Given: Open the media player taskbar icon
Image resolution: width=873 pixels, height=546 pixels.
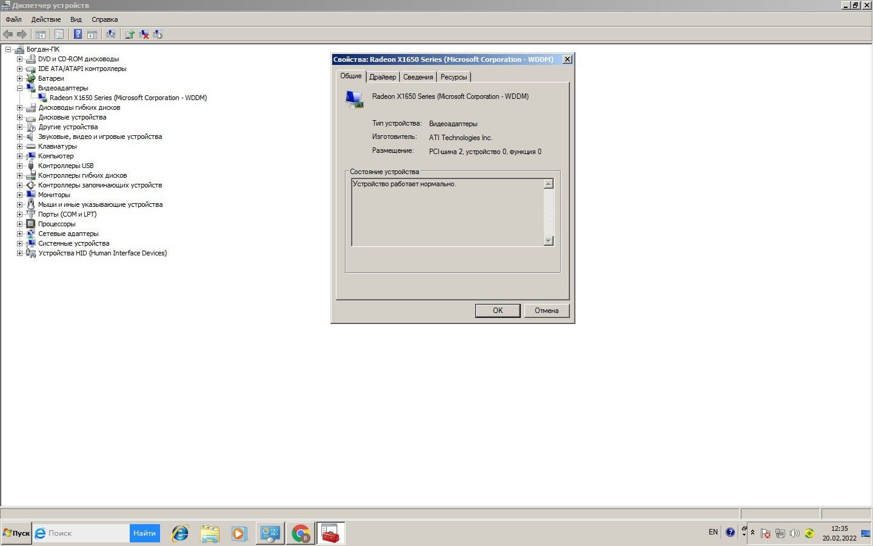Looking at the screenshot, I should pos(239,534).
